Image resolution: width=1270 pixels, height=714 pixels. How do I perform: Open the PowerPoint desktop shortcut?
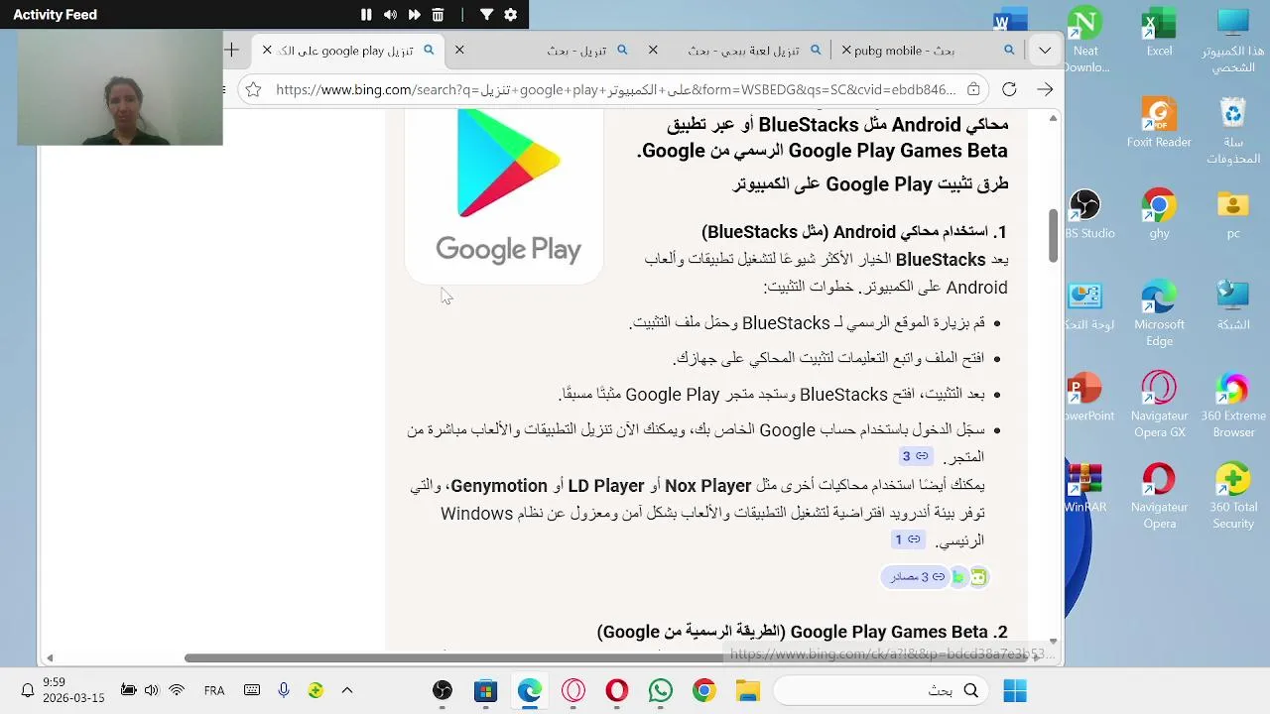(1088, 397)
